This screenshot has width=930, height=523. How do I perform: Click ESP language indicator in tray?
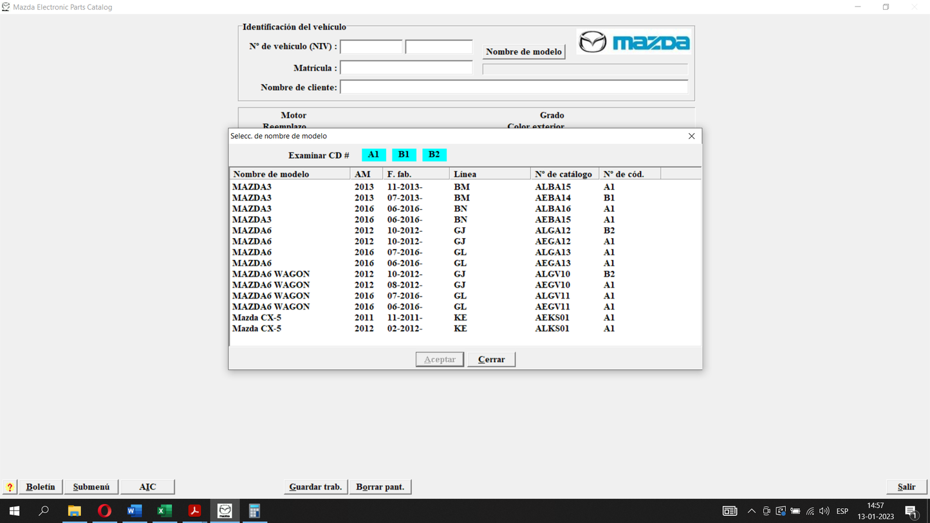[842, 511]
